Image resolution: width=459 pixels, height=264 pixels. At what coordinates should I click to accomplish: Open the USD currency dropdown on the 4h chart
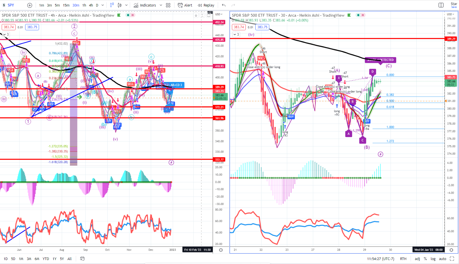tap(219, 14)
